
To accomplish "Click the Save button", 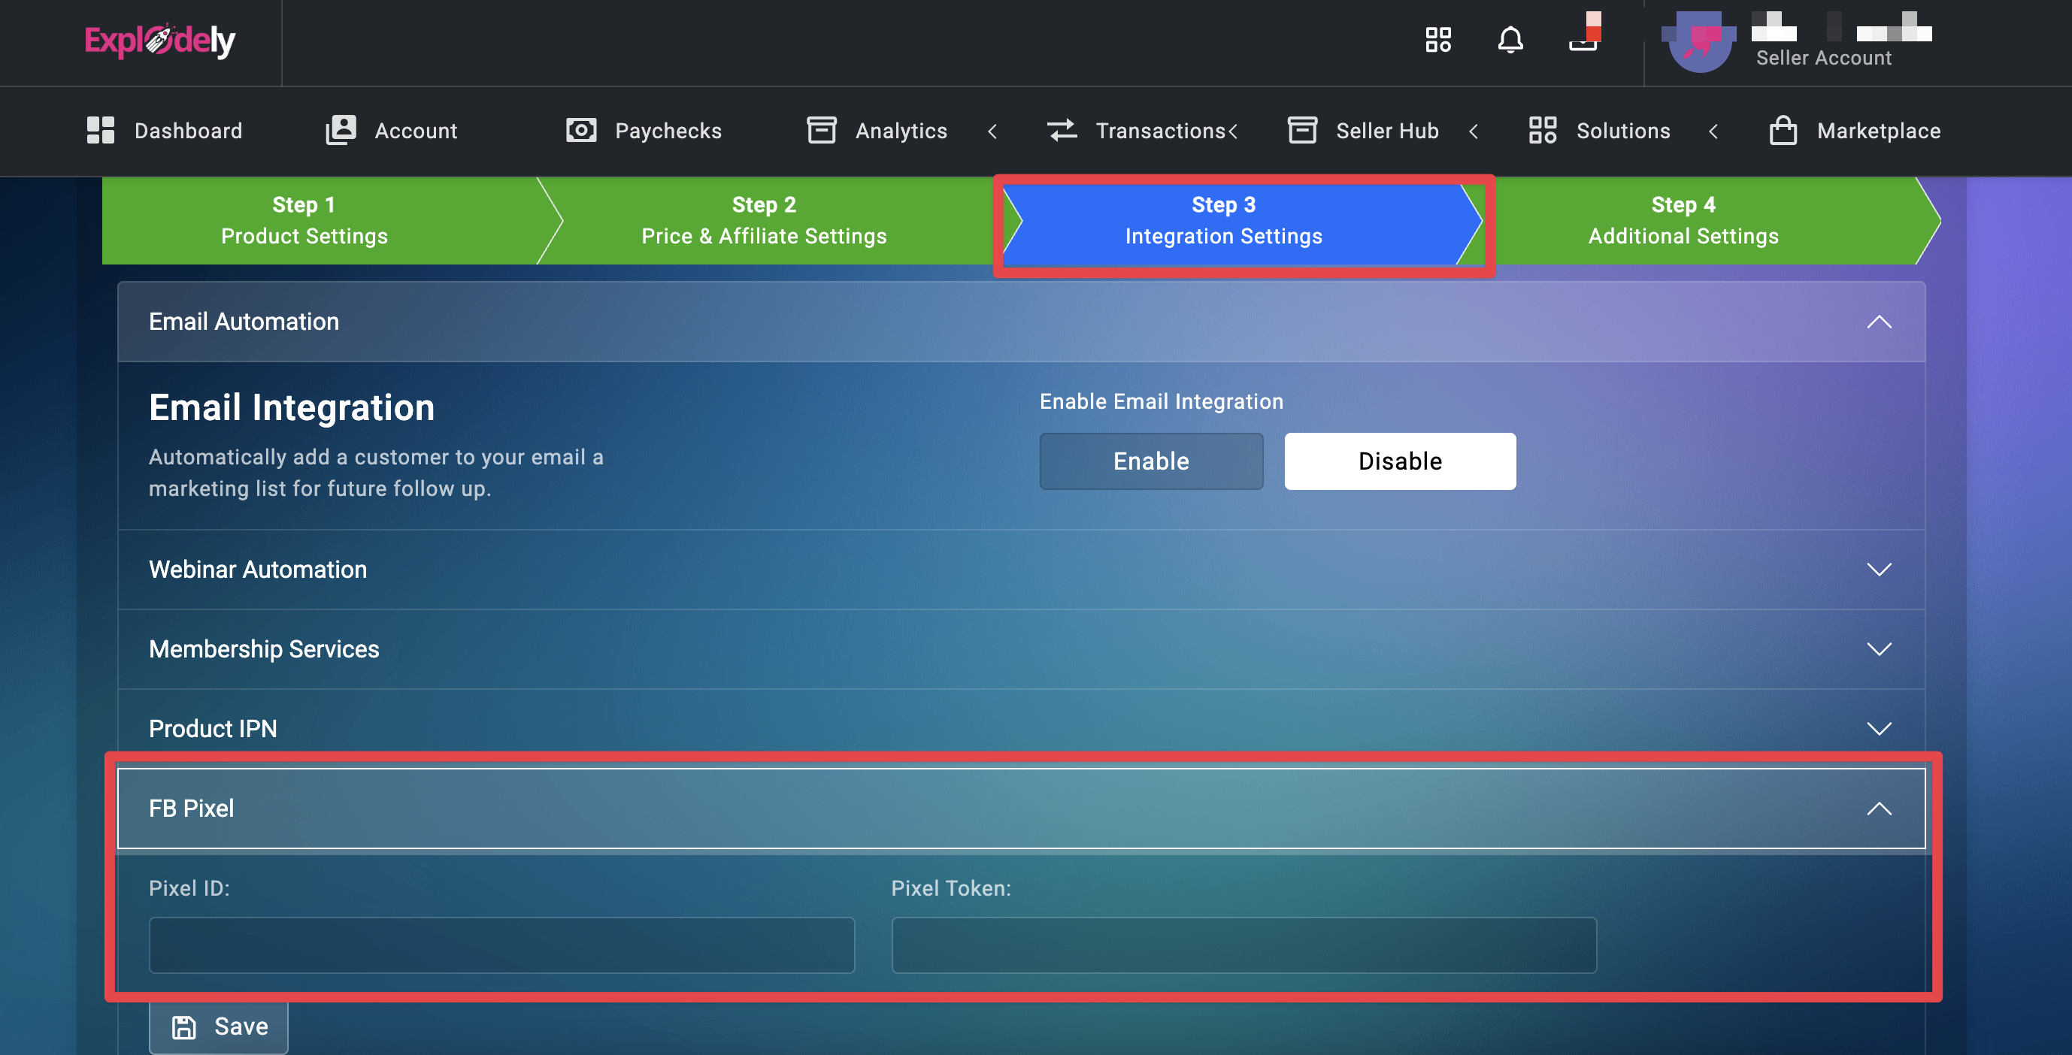I will [x=219, y=1026].
